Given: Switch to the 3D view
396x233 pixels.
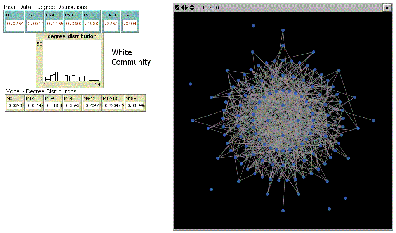Looking at the screenshot, I should [x=387, y=8].
